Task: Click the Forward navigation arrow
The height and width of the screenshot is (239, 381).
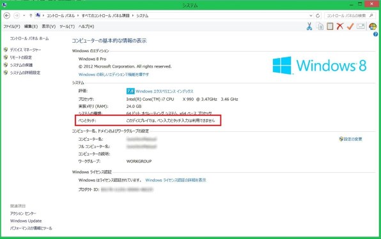Action: [17, 16]
